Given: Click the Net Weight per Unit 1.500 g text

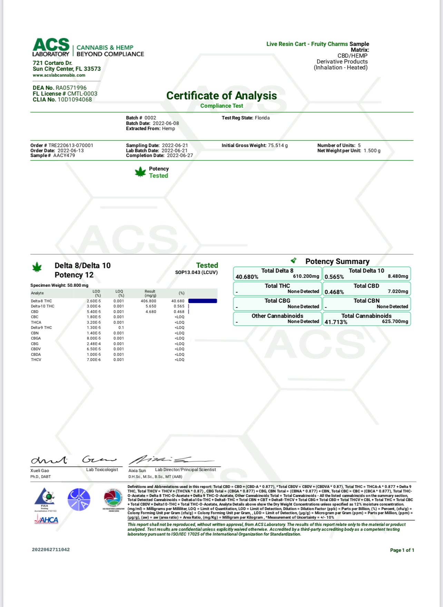Looking at the screenshot, I should click(x=349, y=150).
